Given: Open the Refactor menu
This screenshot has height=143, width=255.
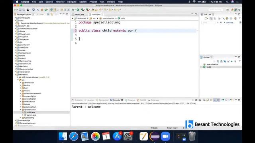Looking at the screenshot, I should (60, 2).
